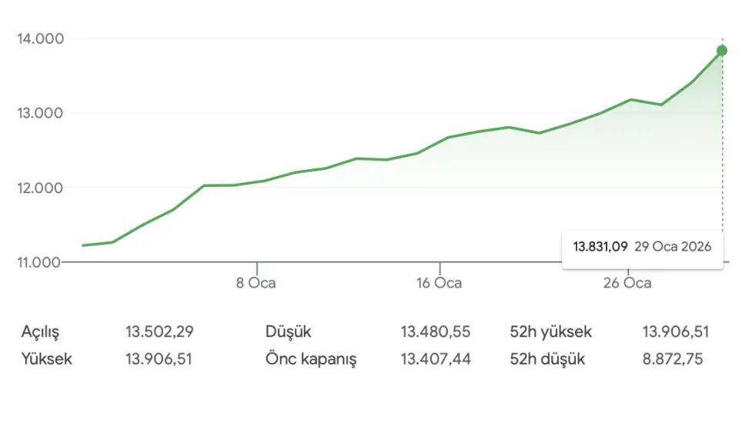The width and height of the screenshot is (739, 423).
Task: Select the Düşük value 13.480,55
Action: (x=435, y=332)
